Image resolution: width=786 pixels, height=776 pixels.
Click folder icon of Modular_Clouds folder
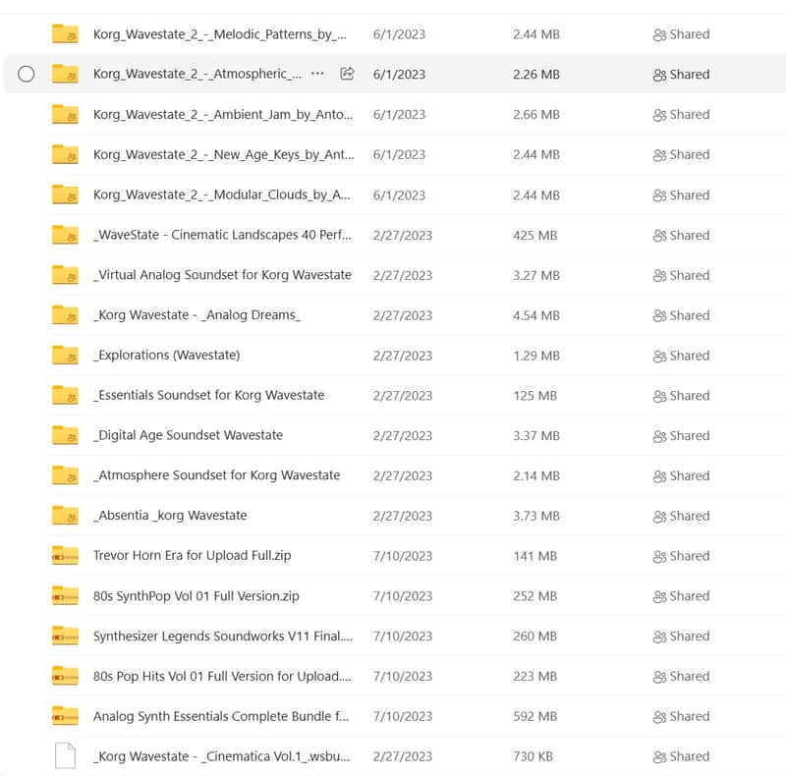click(65, 194)
